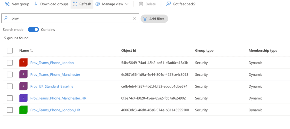This screenshot has height=129, width=290.
Task: Click the Add filter button text
Action: pyautogui.click(x=157, y=19)
